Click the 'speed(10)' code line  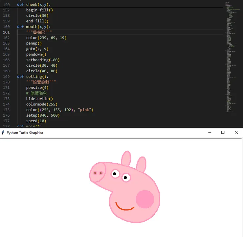36,121
